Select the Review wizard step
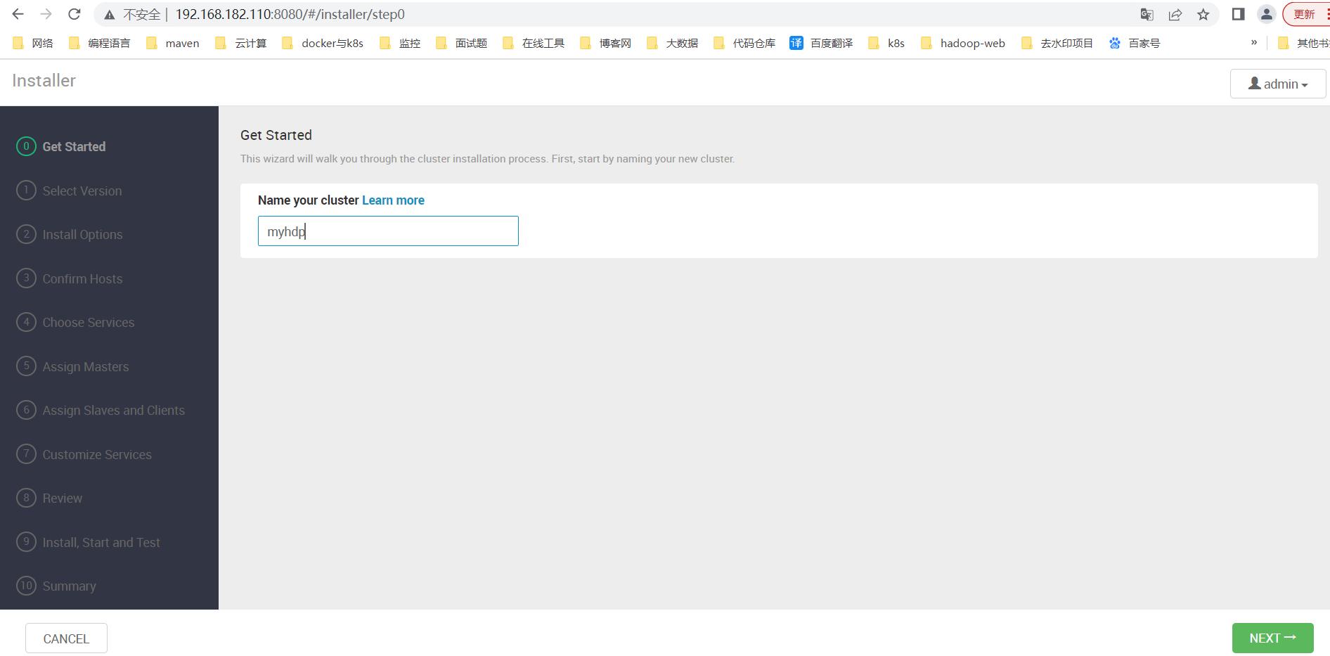This screenshot has height=656, width=1330. tap(49, 498)
